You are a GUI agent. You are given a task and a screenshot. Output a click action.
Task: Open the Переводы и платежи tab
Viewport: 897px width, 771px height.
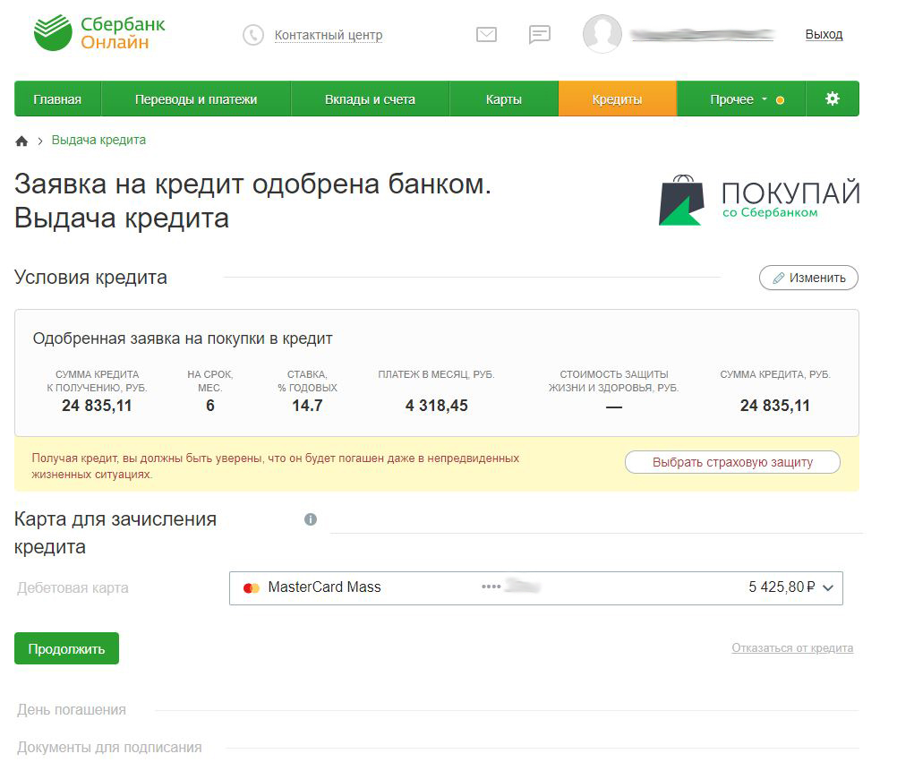coord(196,99)
